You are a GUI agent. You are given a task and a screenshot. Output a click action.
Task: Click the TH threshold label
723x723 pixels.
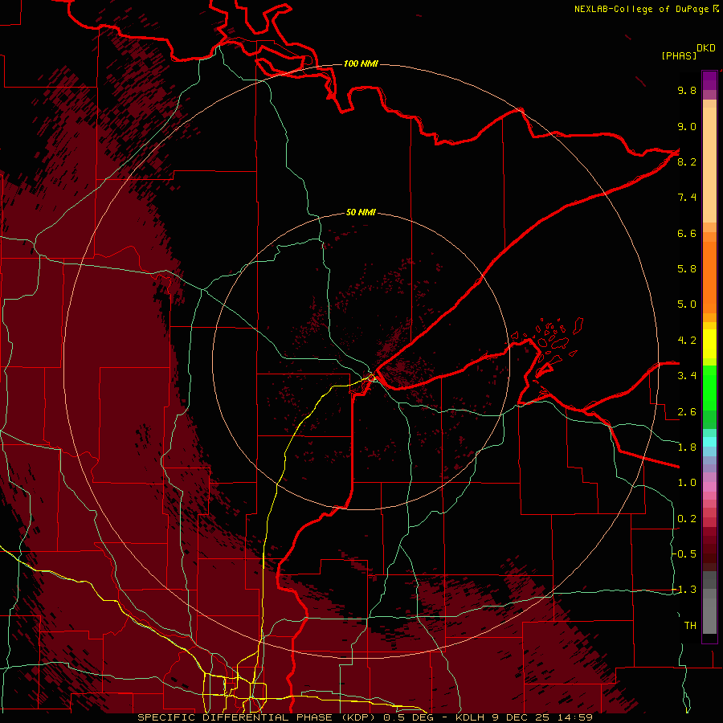point(690,626)
